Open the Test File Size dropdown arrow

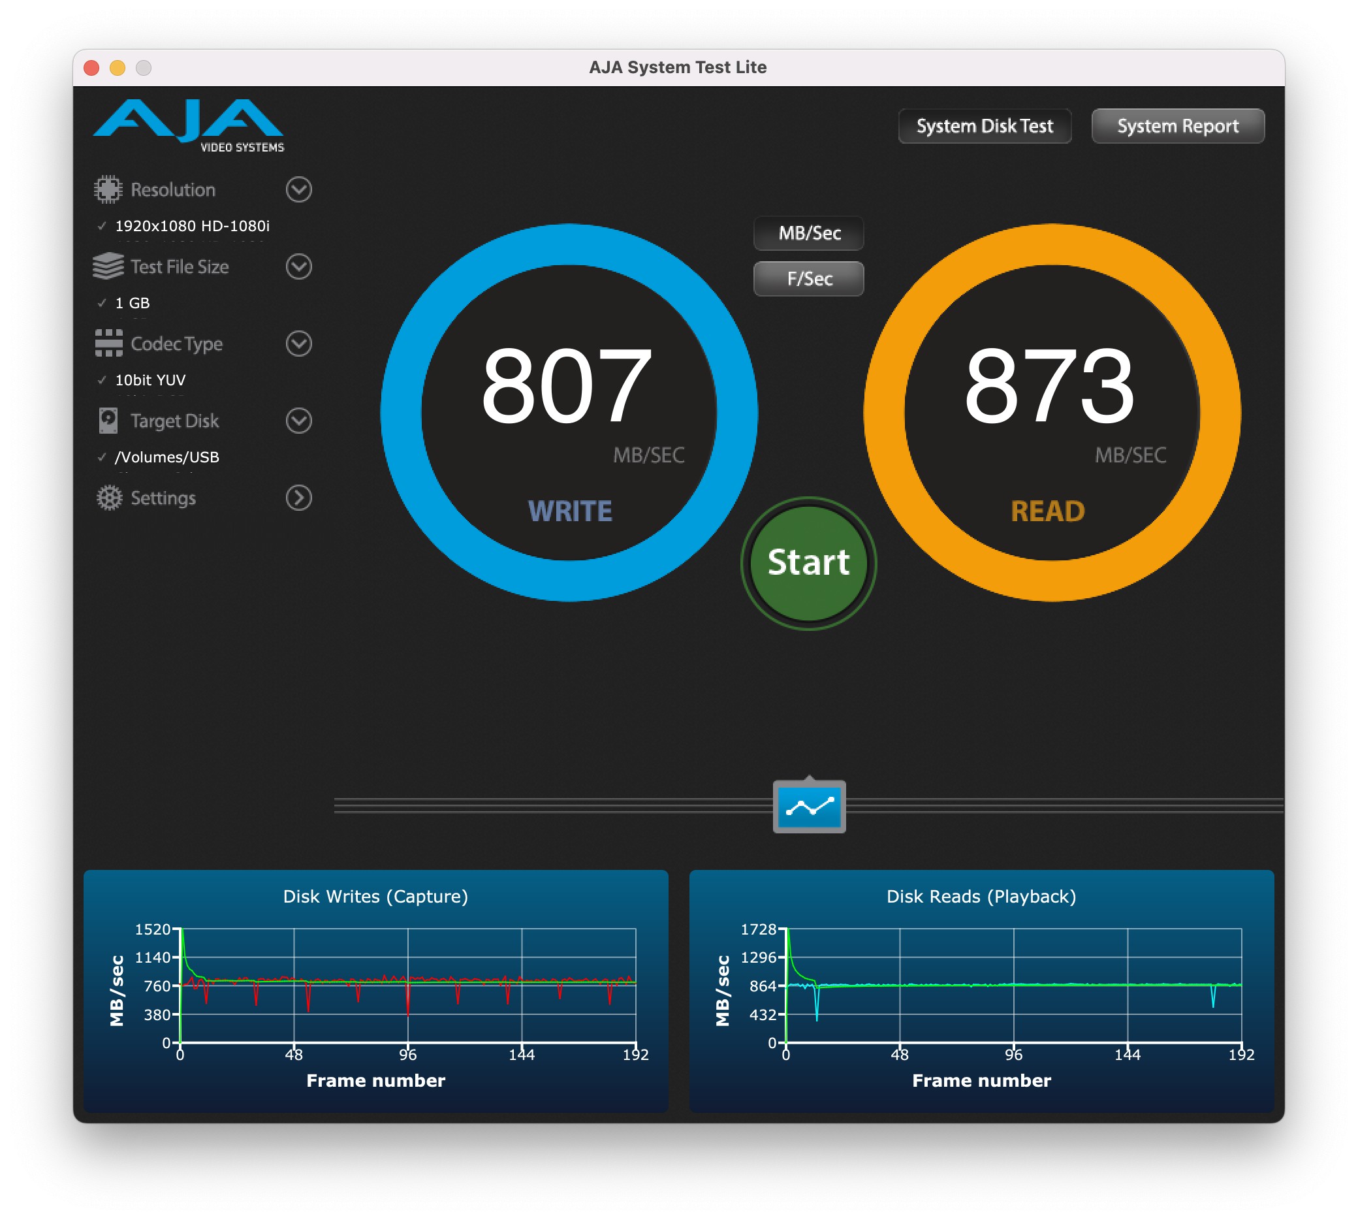coord(299,266)
